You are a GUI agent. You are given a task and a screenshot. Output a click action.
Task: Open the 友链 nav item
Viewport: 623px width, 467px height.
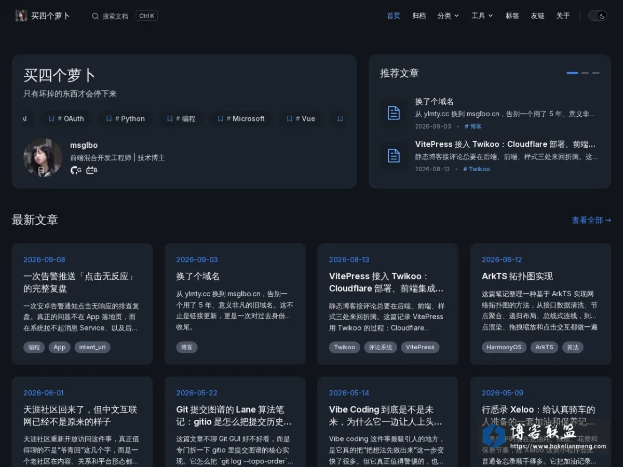point(538,16)
